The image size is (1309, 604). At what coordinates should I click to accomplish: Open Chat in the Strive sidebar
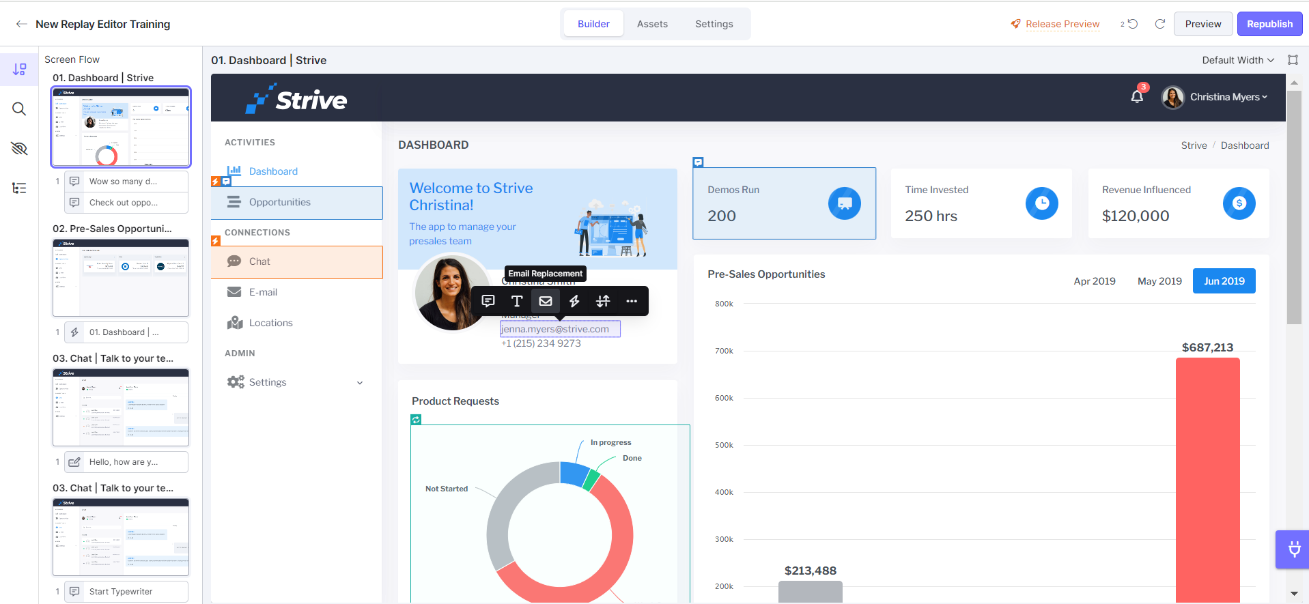[x=297, y=262]
